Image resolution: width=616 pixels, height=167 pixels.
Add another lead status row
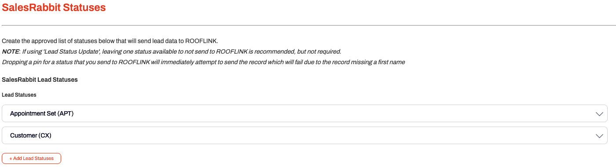tap(32, 158)
